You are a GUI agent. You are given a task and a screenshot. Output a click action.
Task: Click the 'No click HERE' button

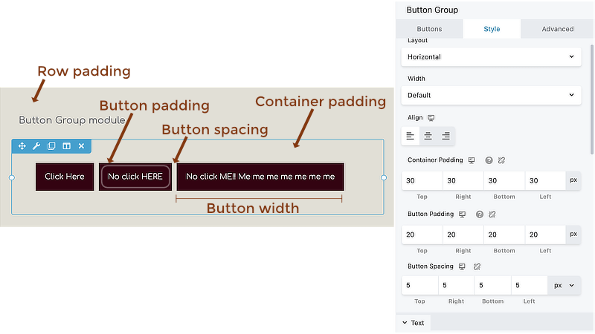(x=135, y=177)
